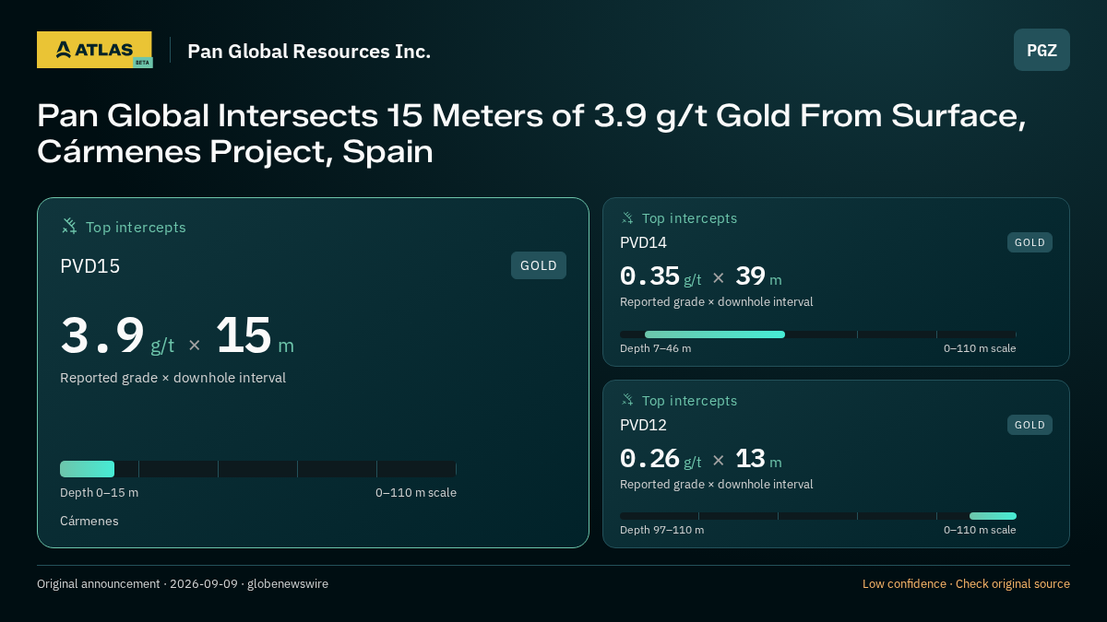Click the 0.26 g/t grade value

(x=661, y=459)
